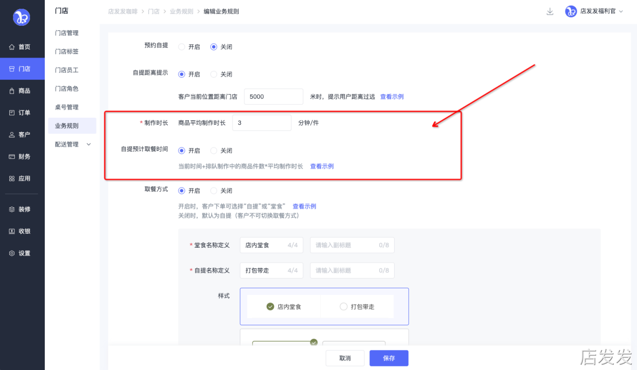Click the 取消 button

345,358
